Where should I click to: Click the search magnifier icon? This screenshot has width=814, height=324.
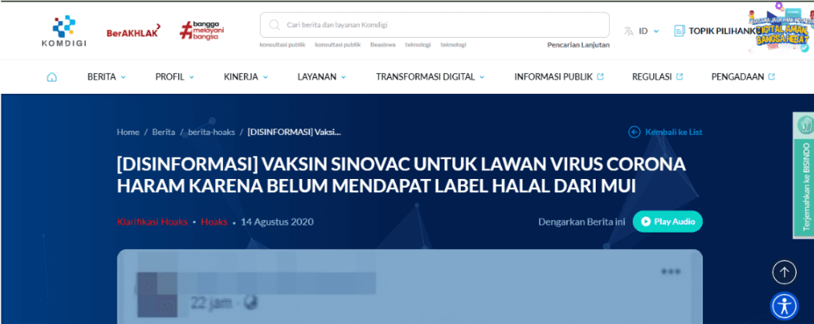click(x=274, y=25)
